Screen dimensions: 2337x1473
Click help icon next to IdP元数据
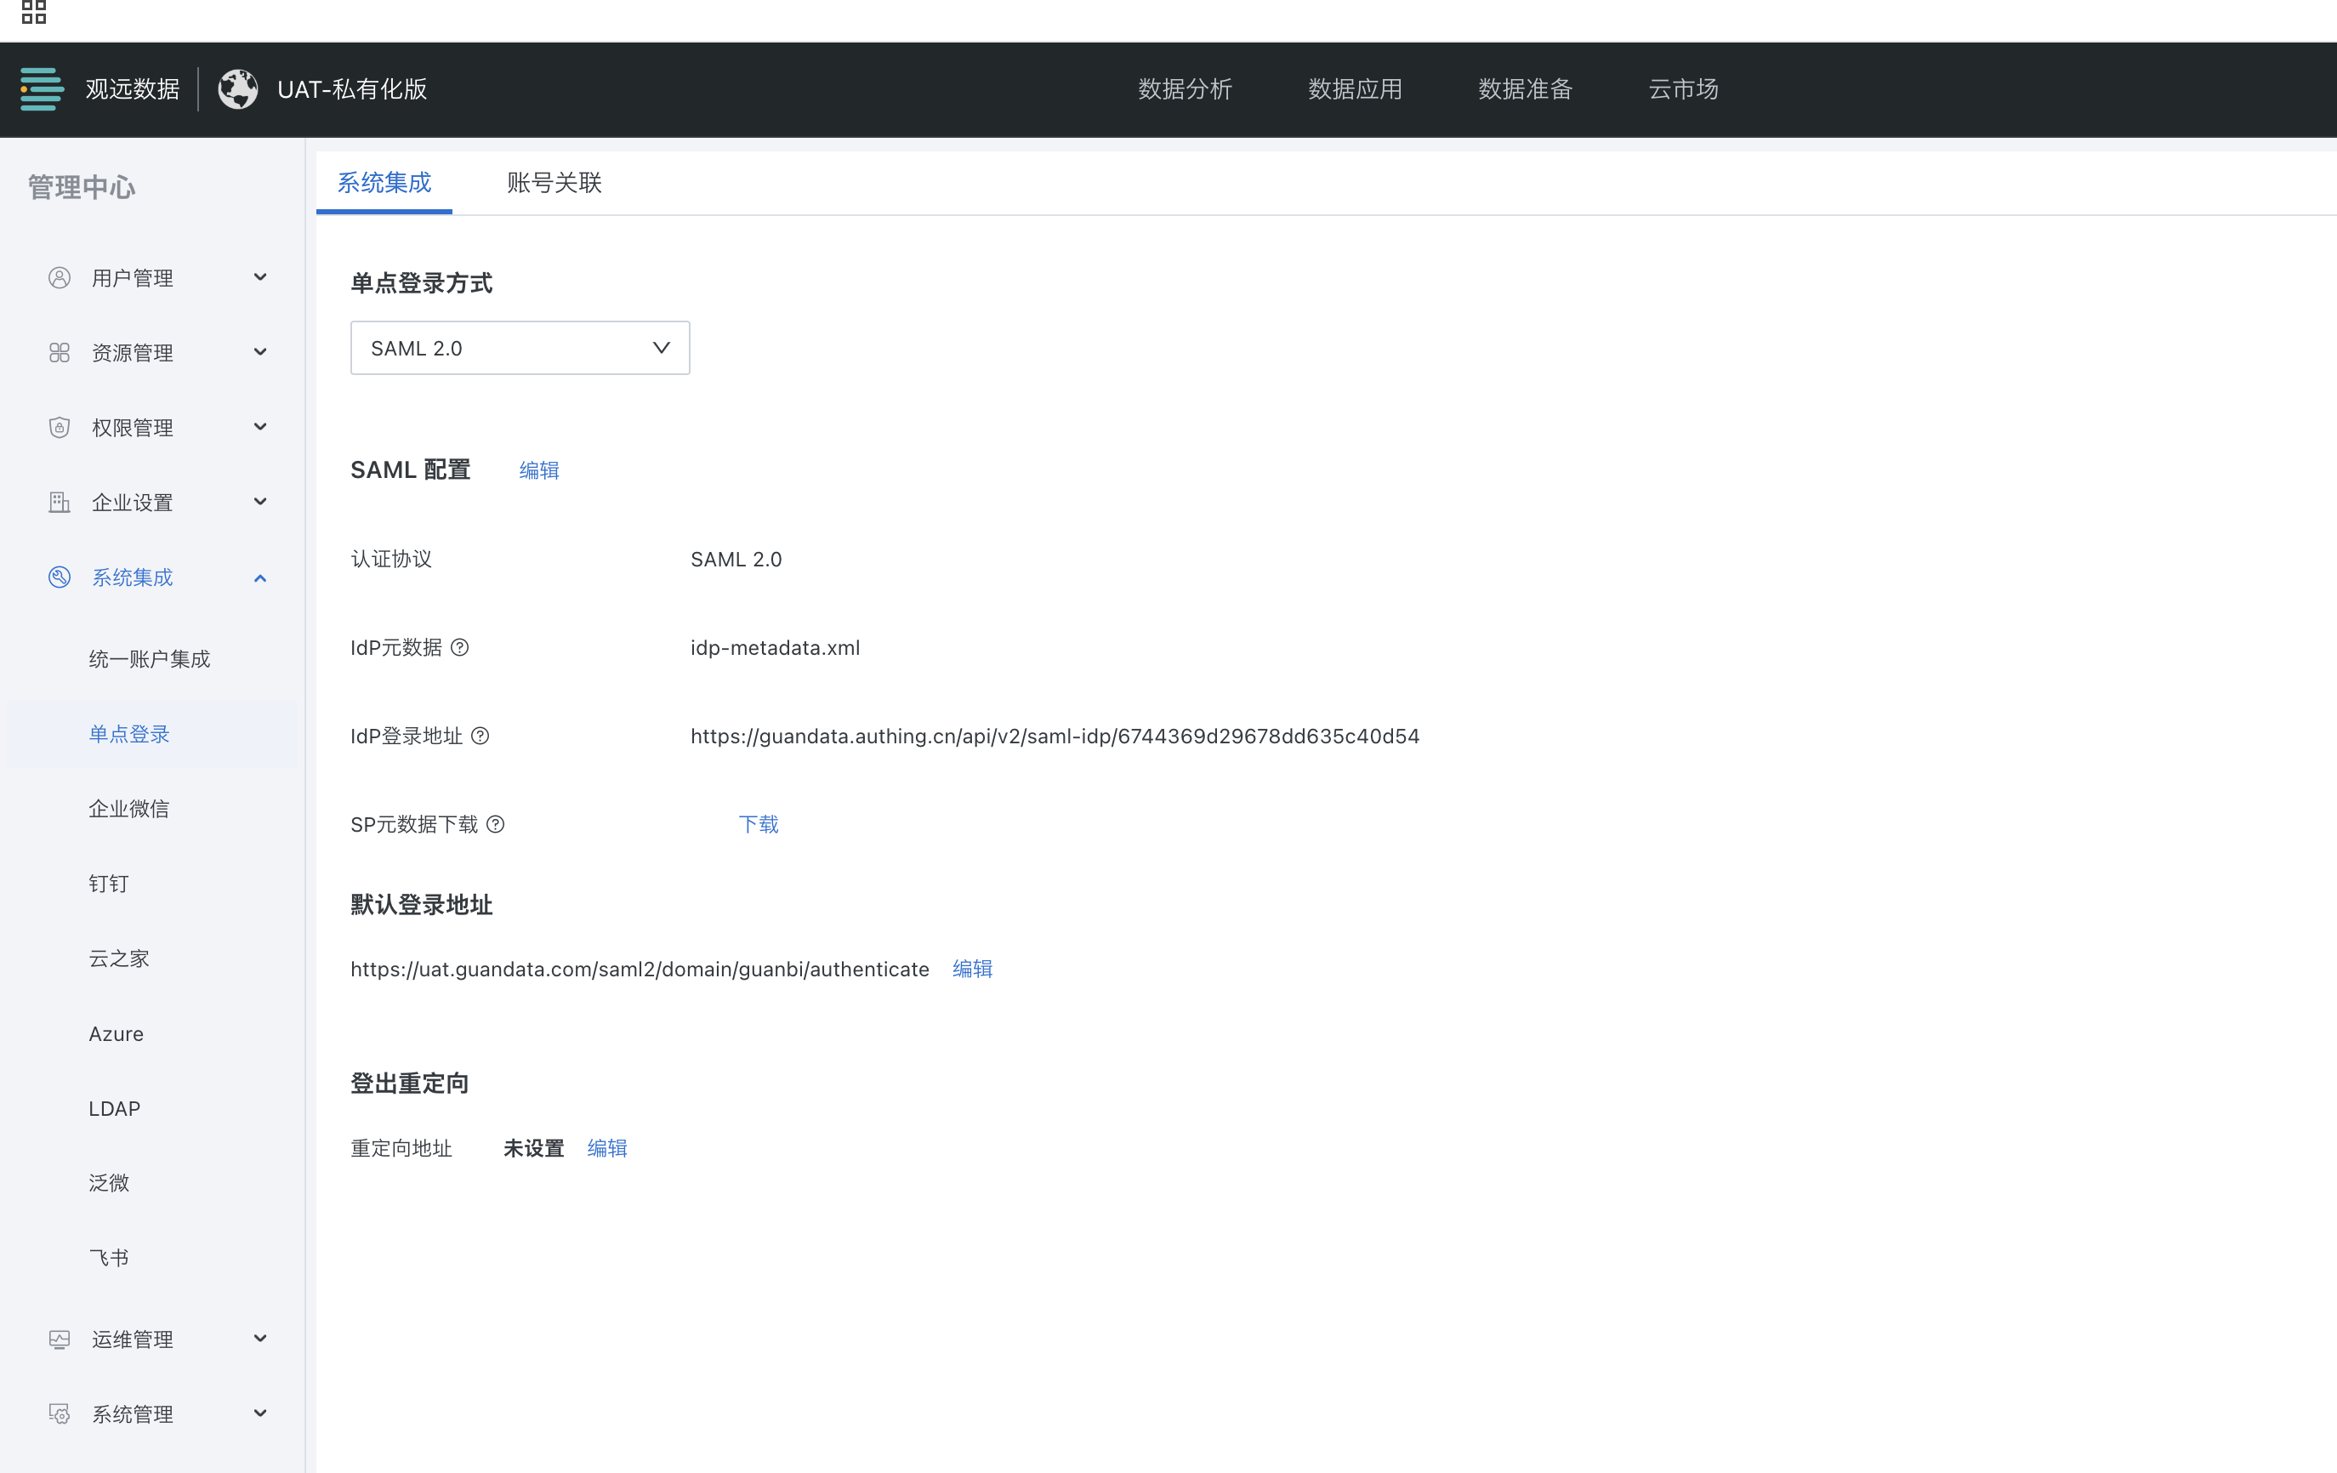coord(460,647)
